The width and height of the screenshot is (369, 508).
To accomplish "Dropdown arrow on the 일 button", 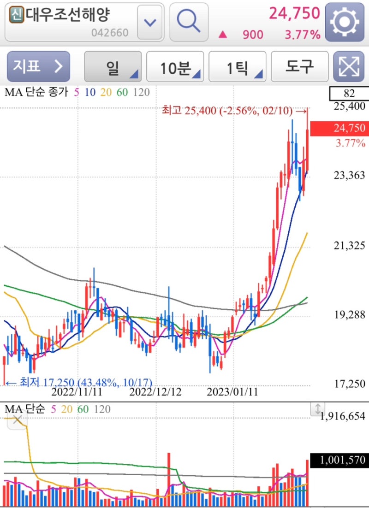I will (134, 75).
